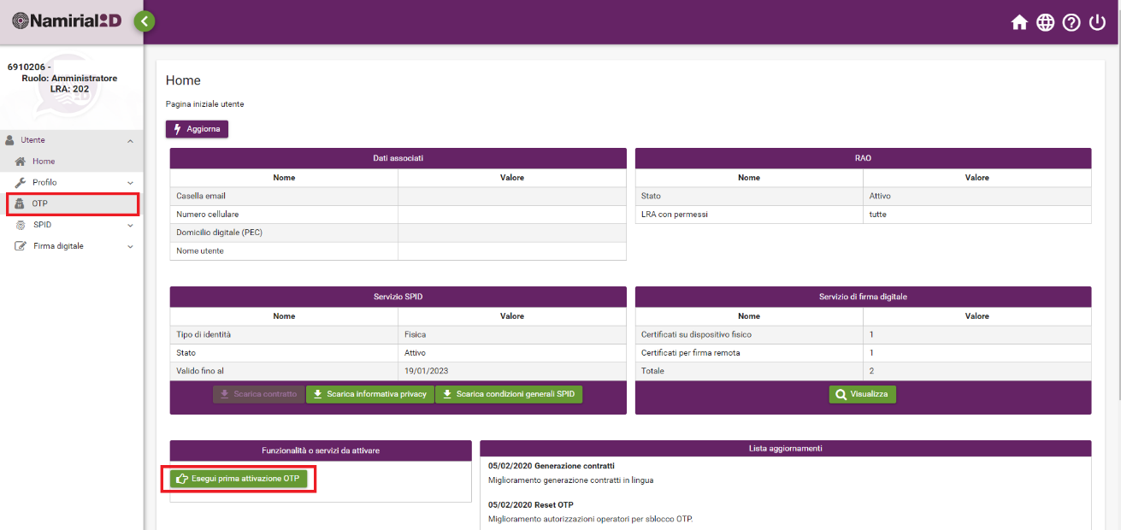Collapse sidebar with green arrow button
The width and height of the screenshot is (1121, 530).
(145, 21)
